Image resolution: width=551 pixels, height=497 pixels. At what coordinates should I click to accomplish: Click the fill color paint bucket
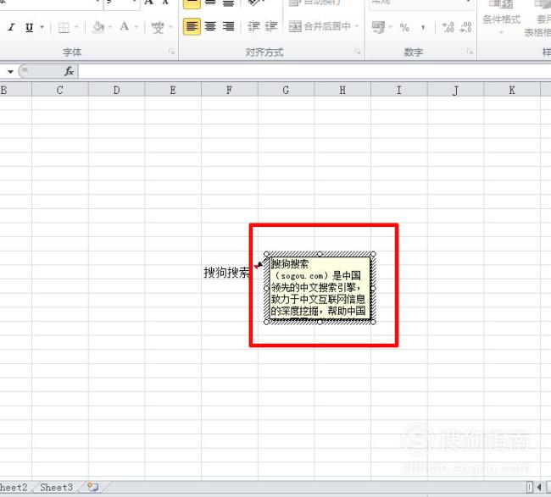pyautogui.click(x=98, y=27)
